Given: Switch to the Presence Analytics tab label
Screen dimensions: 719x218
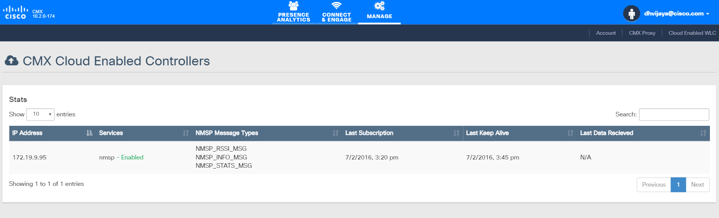Looking at the screenshot, I should (294, 17).
